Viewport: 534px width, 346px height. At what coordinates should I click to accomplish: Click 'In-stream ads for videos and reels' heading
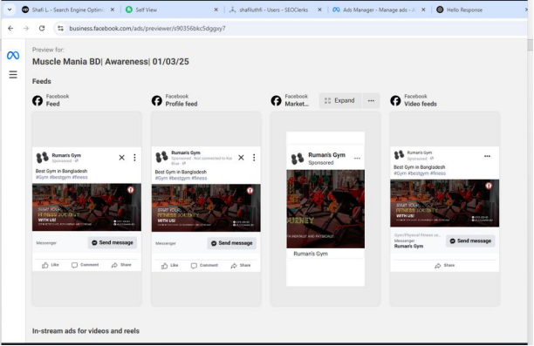click(86, 331)
